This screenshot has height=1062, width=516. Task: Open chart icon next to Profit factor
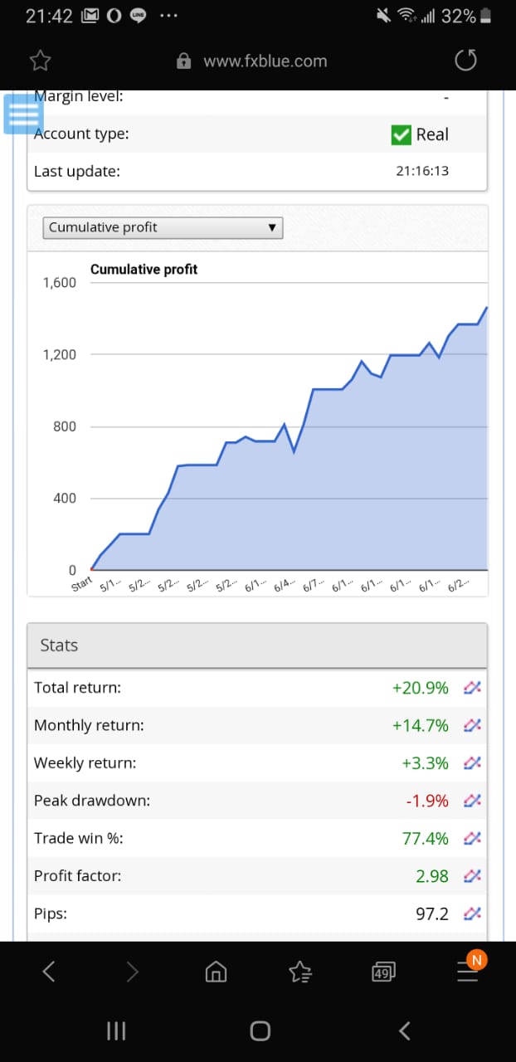(x=472, y=876)
